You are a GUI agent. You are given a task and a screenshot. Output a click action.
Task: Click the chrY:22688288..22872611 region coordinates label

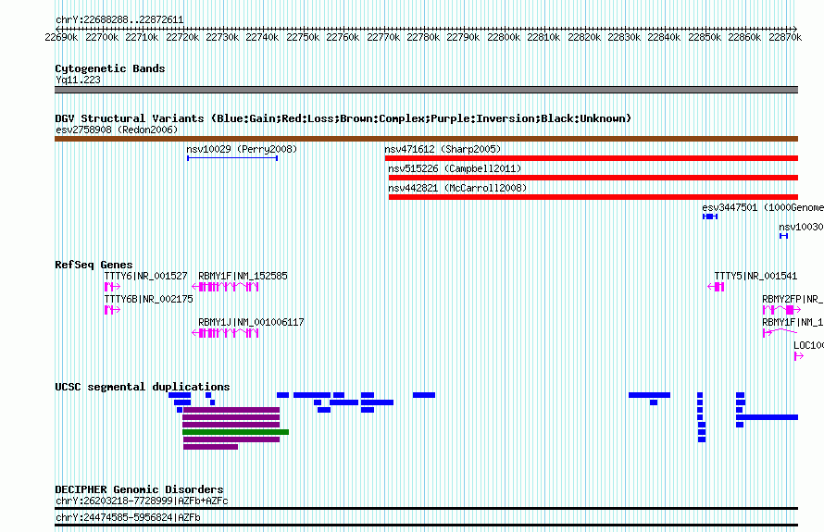click(119, 19)
